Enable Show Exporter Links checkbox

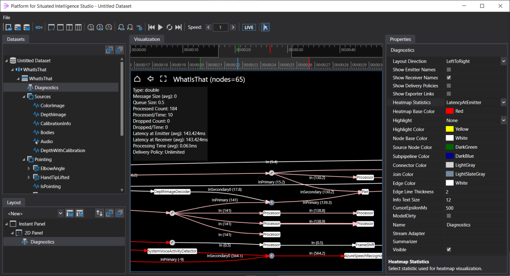pos(449,94)
